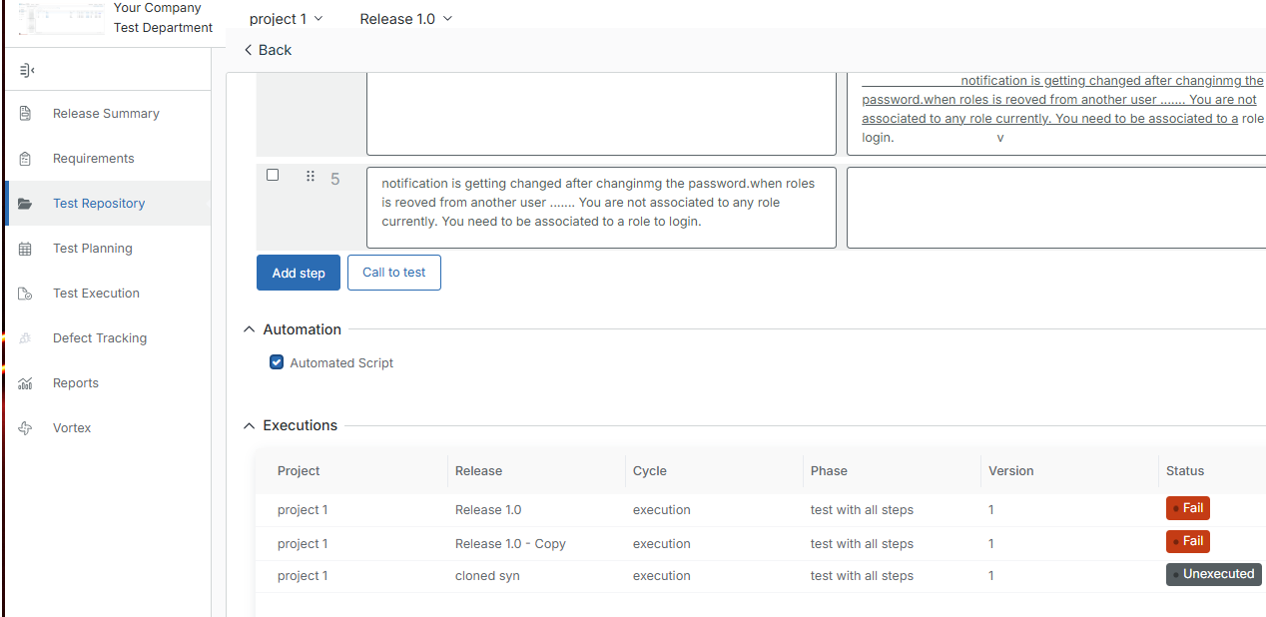This screenshot has height=617, width=1266.
Task: Collapse the Automation section
Action: pos(249,329)
